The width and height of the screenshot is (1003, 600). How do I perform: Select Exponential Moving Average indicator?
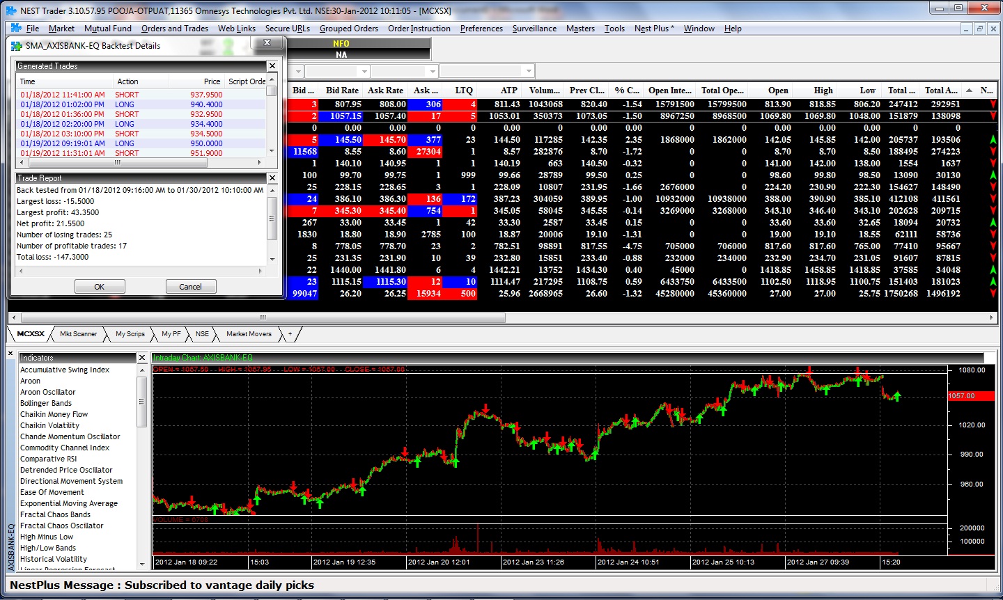tap(69, 503)
